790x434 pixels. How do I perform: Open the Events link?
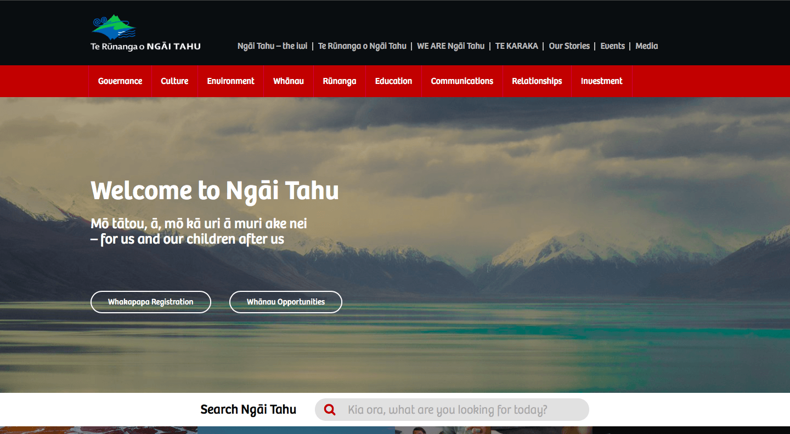pyautogui.click(x=613, y=46)
